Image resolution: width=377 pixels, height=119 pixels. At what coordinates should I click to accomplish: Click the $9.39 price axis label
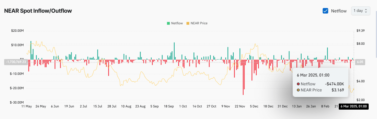(x=360, y=31)
